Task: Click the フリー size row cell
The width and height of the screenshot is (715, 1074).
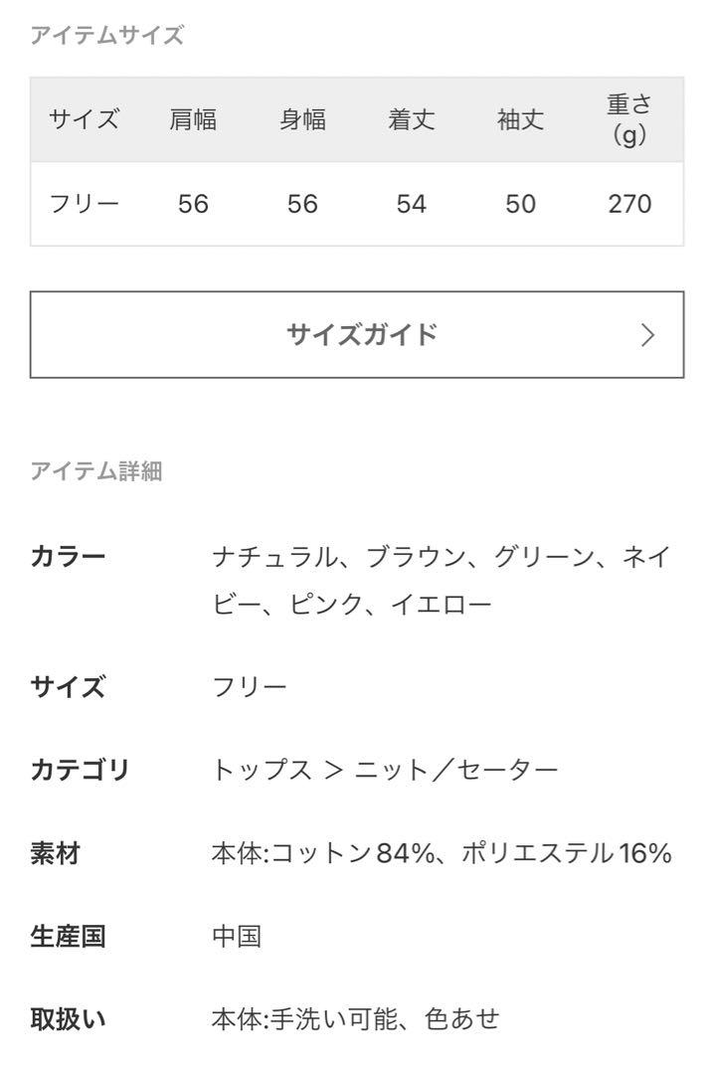Action: (85, 204)
